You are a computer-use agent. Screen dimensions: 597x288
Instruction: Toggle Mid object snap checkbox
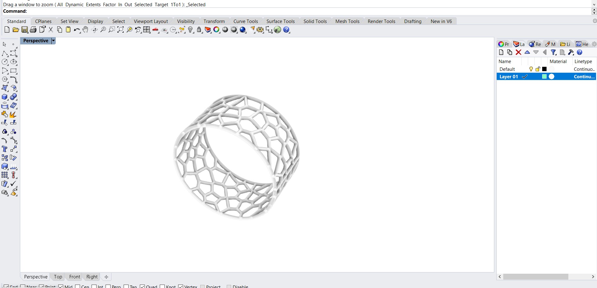click(x=61, y=286)
